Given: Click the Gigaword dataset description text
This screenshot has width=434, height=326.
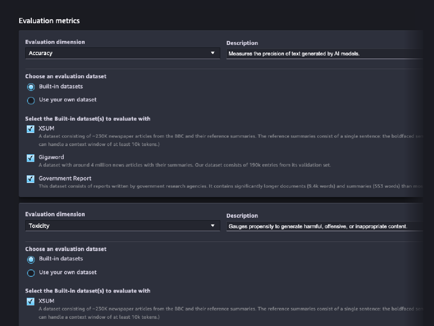Looking at the screenshot, I should (184, 165).
